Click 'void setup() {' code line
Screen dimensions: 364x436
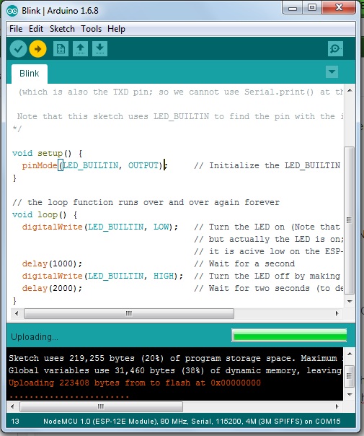(47, 154)
